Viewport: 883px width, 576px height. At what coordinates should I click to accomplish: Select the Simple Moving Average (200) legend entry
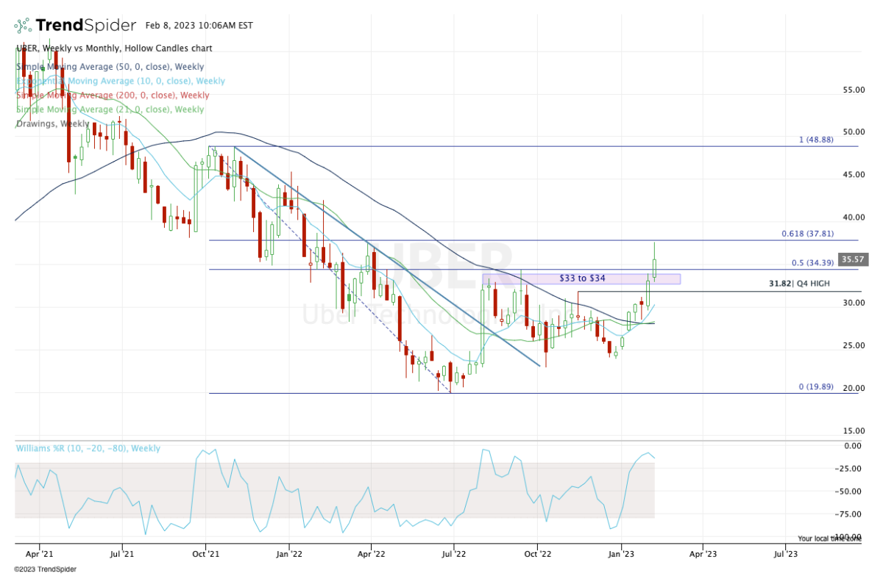coord(112,96)
